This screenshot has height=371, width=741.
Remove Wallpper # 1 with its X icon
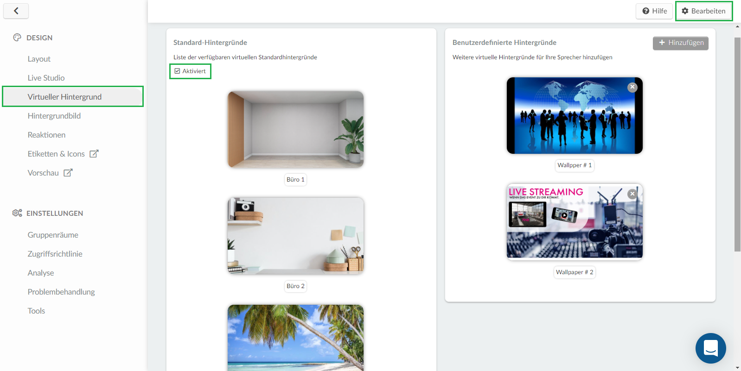[x=632, y=87]
